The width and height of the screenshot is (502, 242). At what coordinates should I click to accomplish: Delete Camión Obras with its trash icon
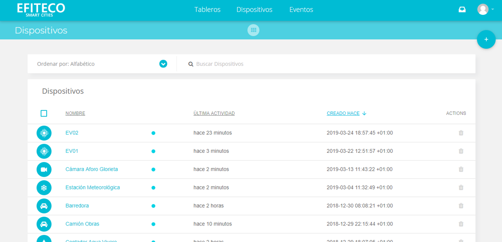tap(461, 224)
